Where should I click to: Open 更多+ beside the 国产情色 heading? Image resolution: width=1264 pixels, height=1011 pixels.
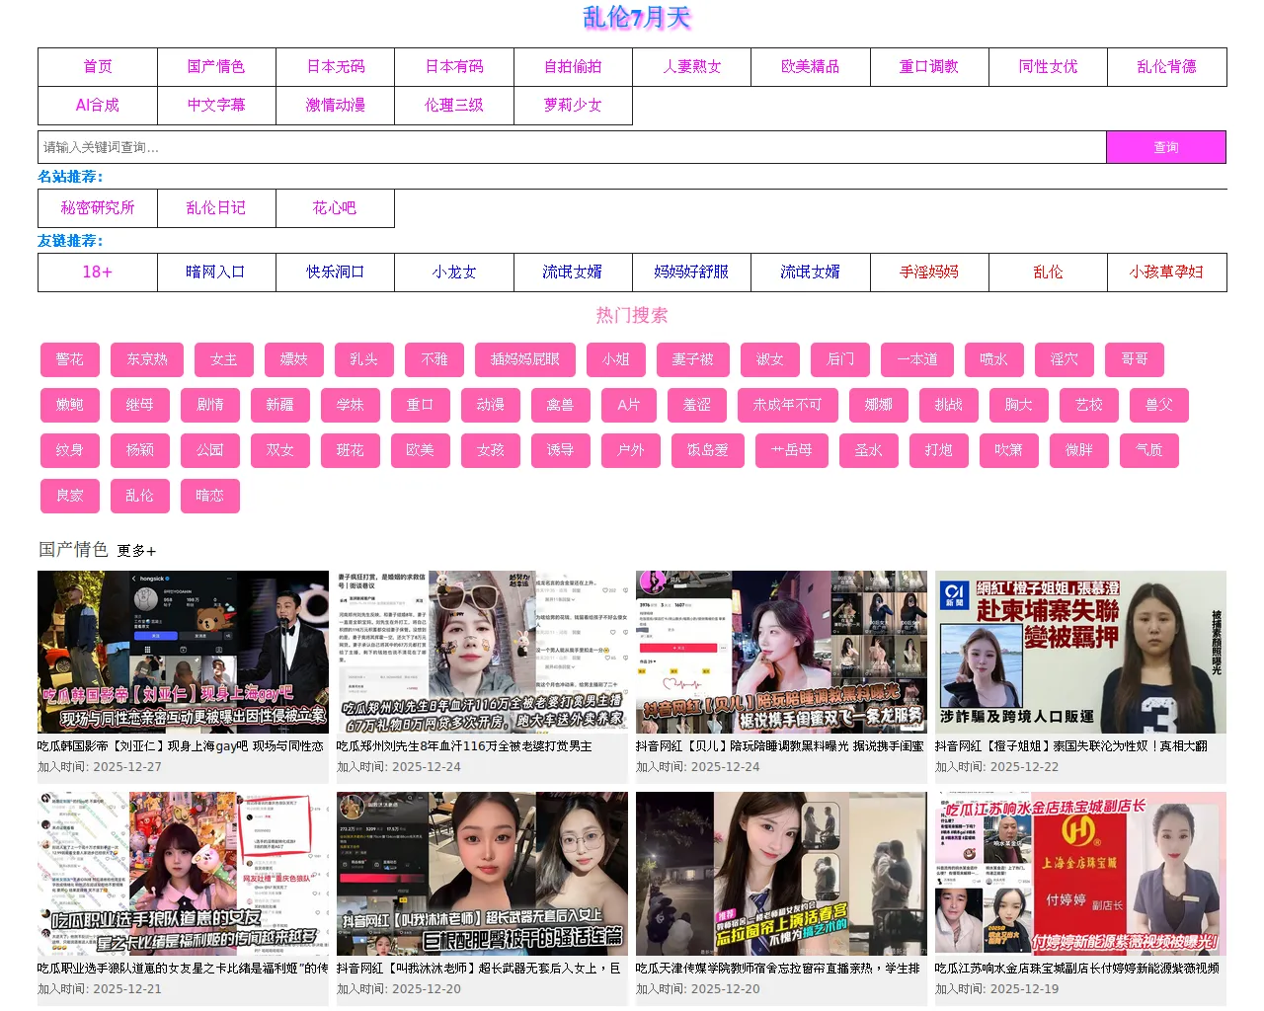click(136, 551)
